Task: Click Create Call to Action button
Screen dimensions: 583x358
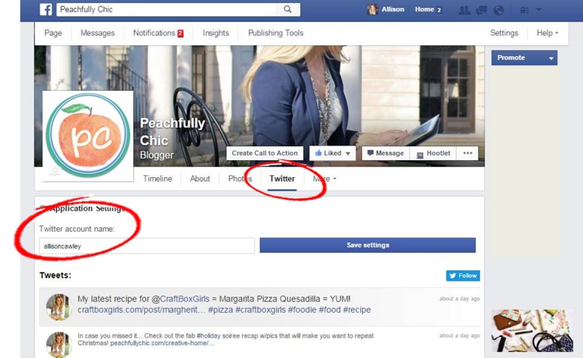Action: click(x=265, y=153)
